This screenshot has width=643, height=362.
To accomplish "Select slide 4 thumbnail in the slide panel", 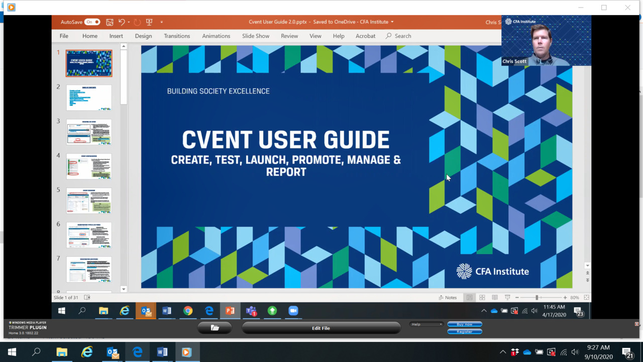I will click(x=89, y=166).
